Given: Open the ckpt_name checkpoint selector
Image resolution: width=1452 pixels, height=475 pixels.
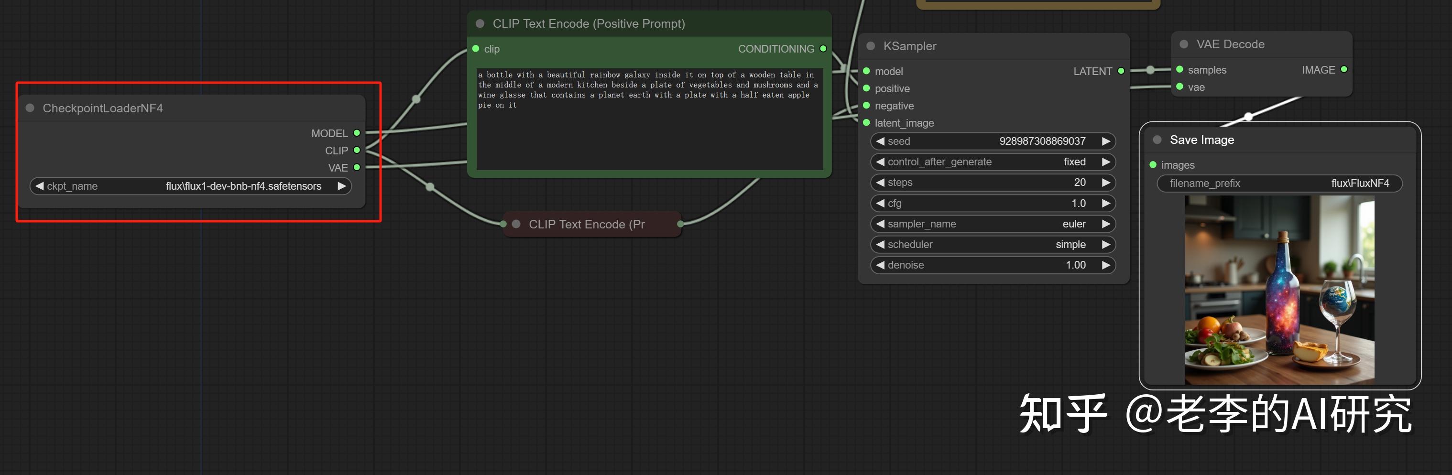Looking at the screenshot, I should (190, 186).
